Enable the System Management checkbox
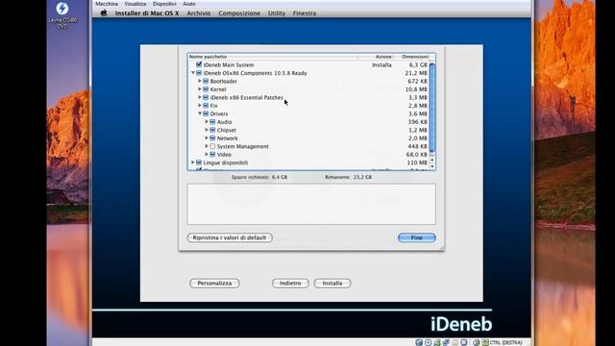This screenshot has width=615, height=346. pos(212,146)
